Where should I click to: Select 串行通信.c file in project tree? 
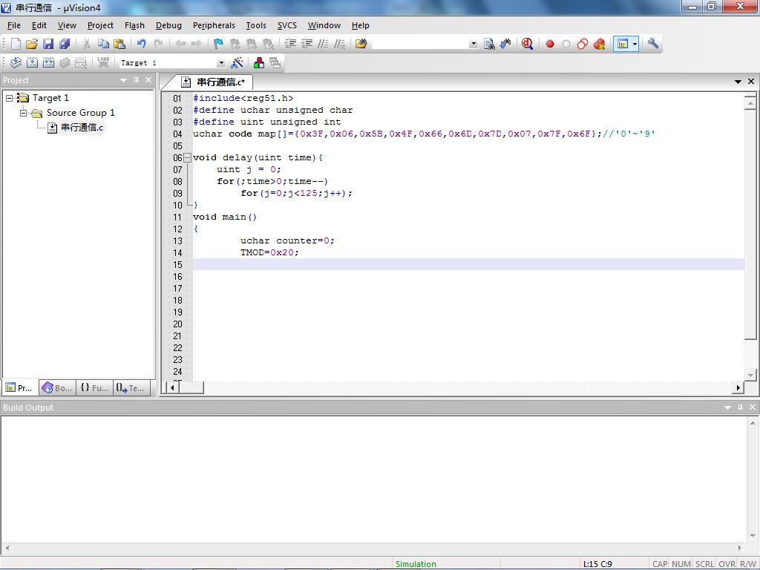coord(82,128)
